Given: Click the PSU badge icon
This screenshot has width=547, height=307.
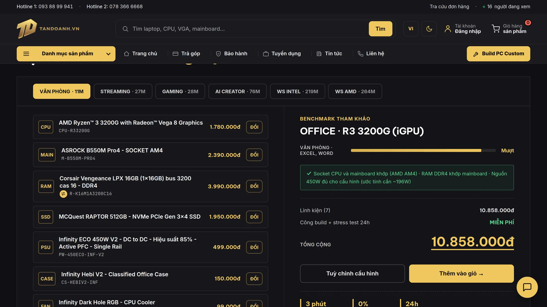Looking at the screenshot, I should (x=46, y=247).
